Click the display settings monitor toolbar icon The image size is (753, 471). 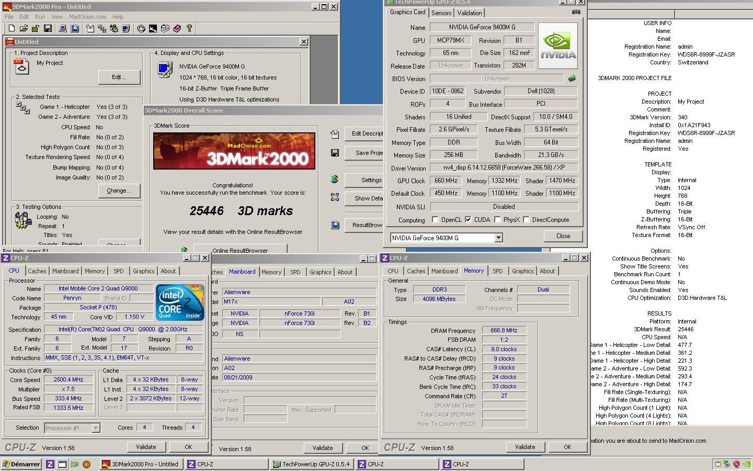click(126, 28)
